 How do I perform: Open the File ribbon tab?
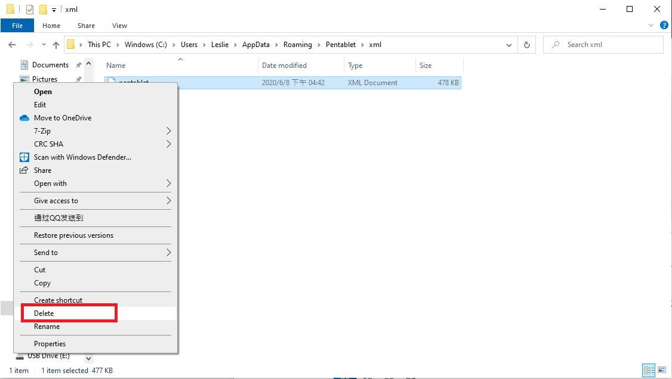point(17,26)
